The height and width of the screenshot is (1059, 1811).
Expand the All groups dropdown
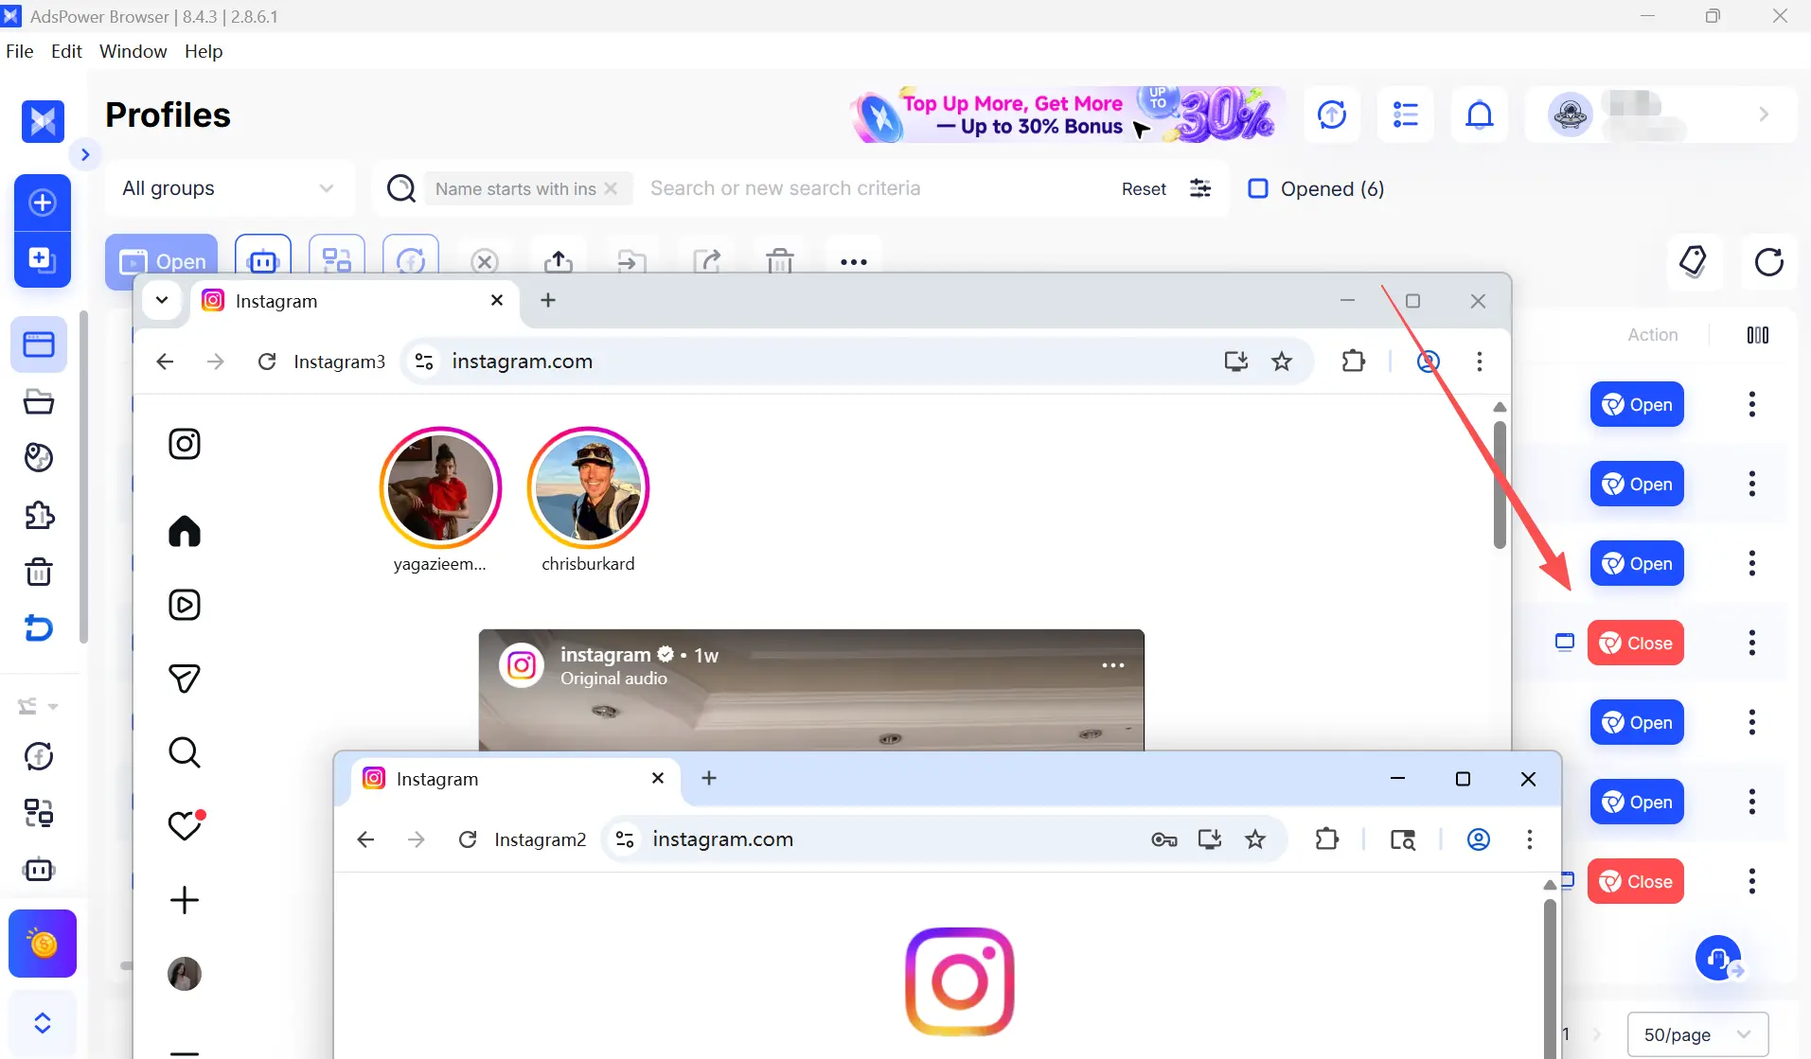229,188
